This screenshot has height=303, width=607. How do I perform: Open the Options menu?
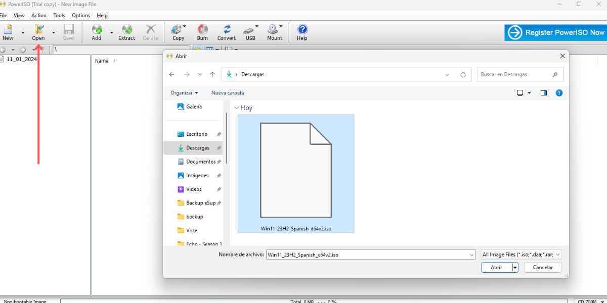[x=81, y=16]
